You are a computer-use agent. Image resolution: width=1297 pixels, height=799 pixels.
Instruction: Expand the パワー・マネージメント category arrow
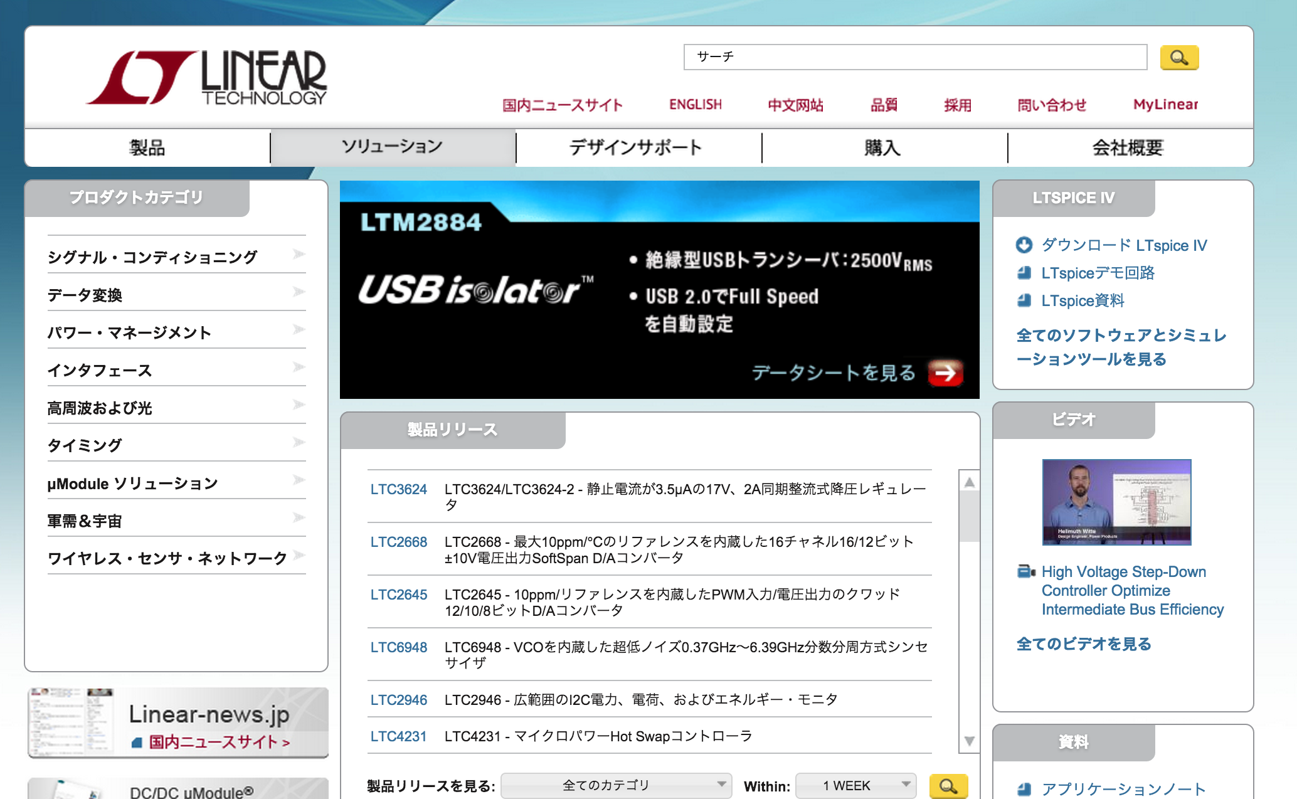tap(299, 329)
